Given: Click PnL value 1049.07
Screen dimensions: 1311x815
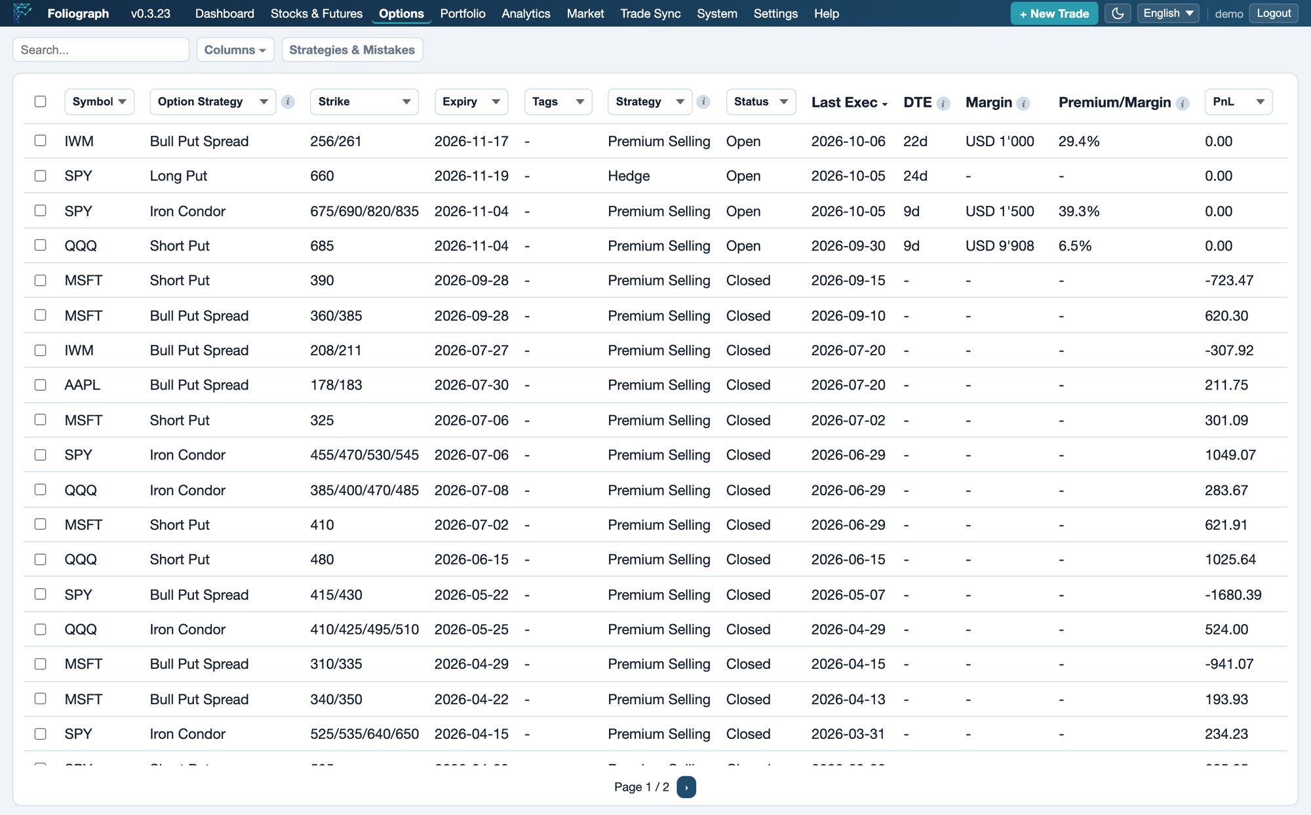Looking at the screenshot, I should (1230, 455).
